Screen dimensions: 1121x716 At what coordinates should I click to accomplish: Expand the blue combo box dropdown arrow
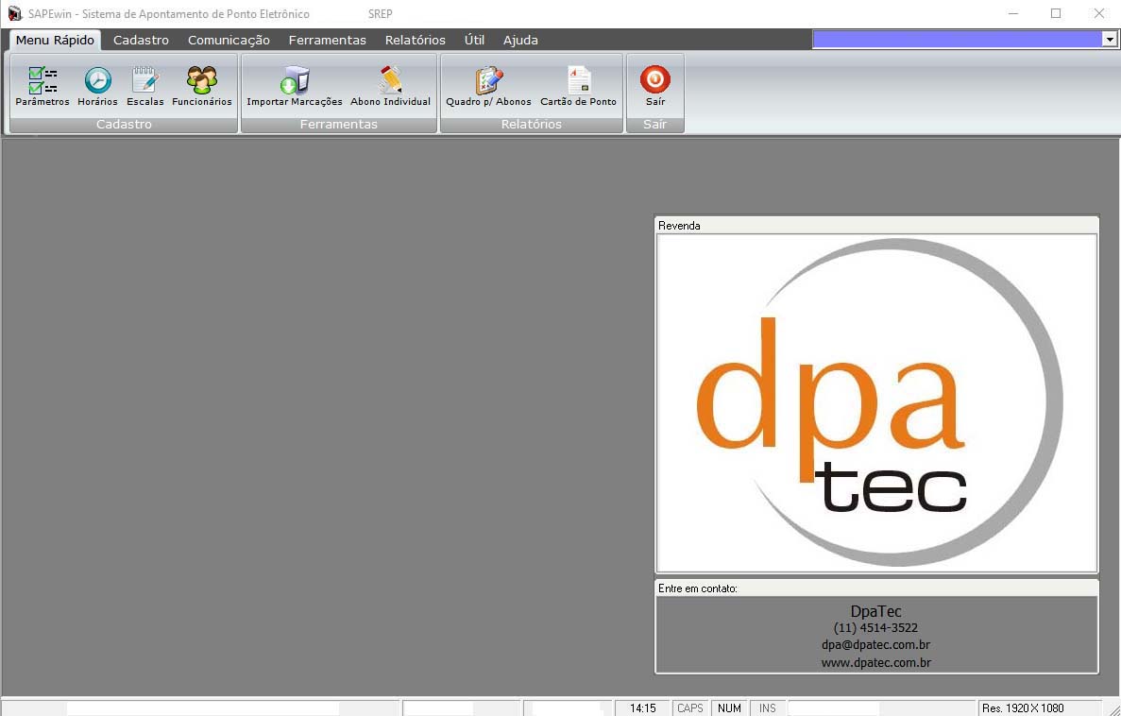point(1110,40)
